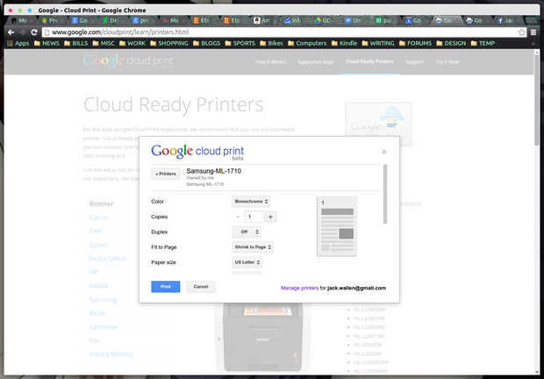The height and width of the screenshot is (379, 544).
Task: Open the TEMP bookmarks folder
Action: pos(483,43)
